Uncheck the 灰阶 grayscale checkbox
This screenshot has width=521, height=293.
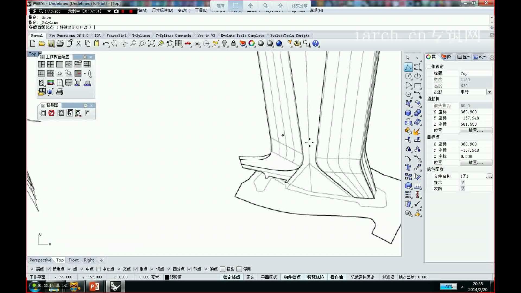pos(463,188)
